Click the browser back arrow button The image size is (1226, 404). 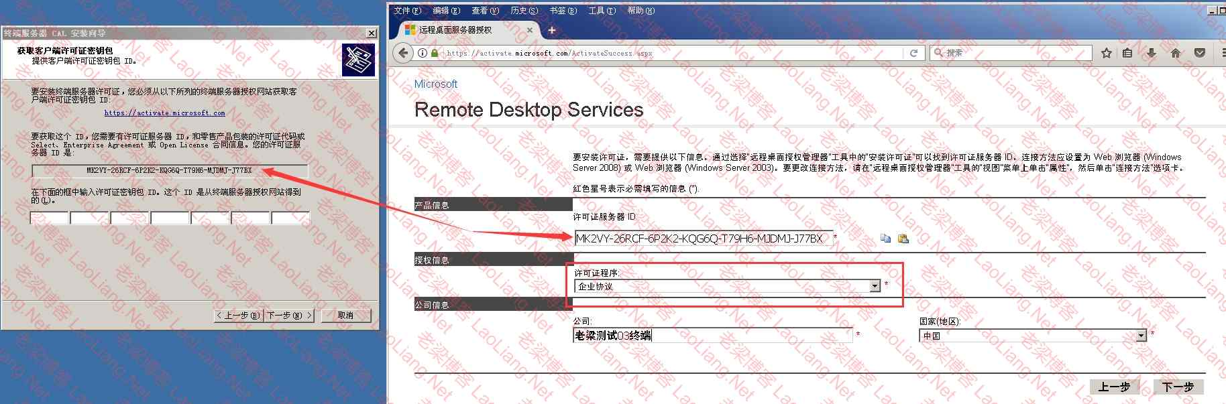[x=402, y=53]
